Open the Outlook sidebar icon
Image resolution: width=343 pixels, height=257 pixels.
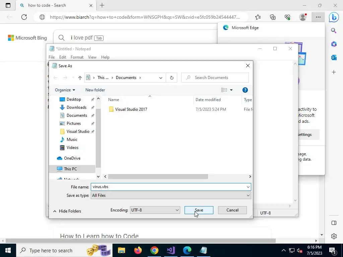(x=334, y=58)
